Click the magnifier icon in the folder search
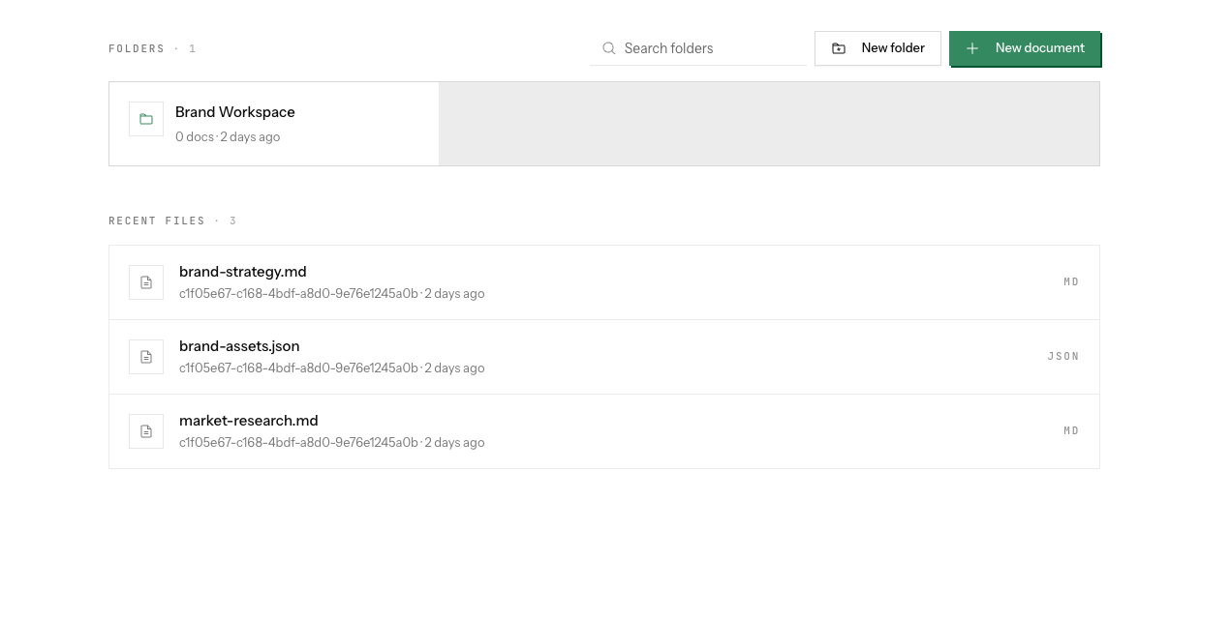This screenshot has height=618, width=1231. pos(609,48)
